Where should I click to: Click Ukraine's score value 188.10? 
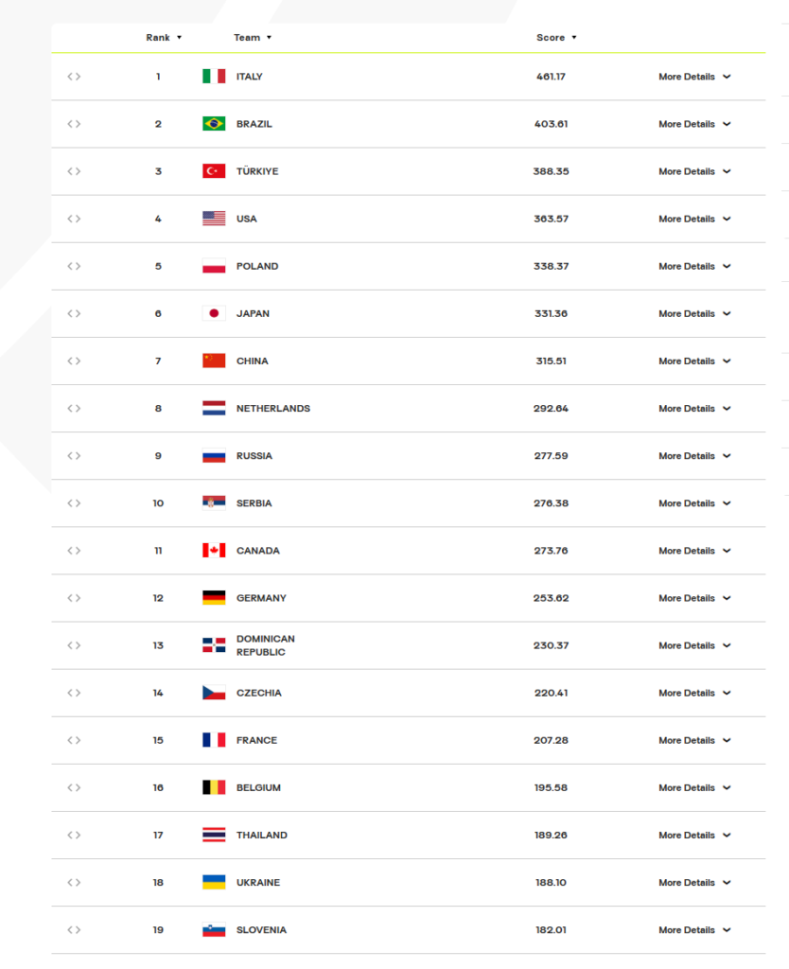551,883
